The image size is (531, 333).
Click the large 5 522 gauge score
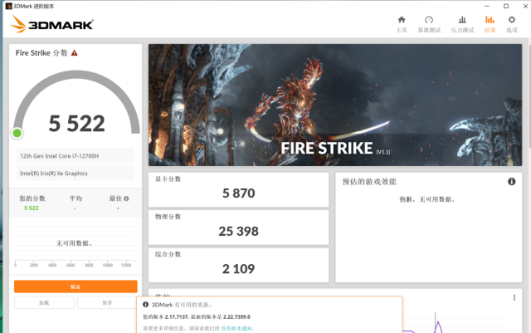click(76, 124)
